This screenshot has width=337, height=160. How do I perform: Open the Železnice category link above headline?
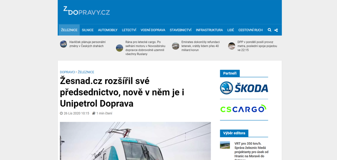86,72
